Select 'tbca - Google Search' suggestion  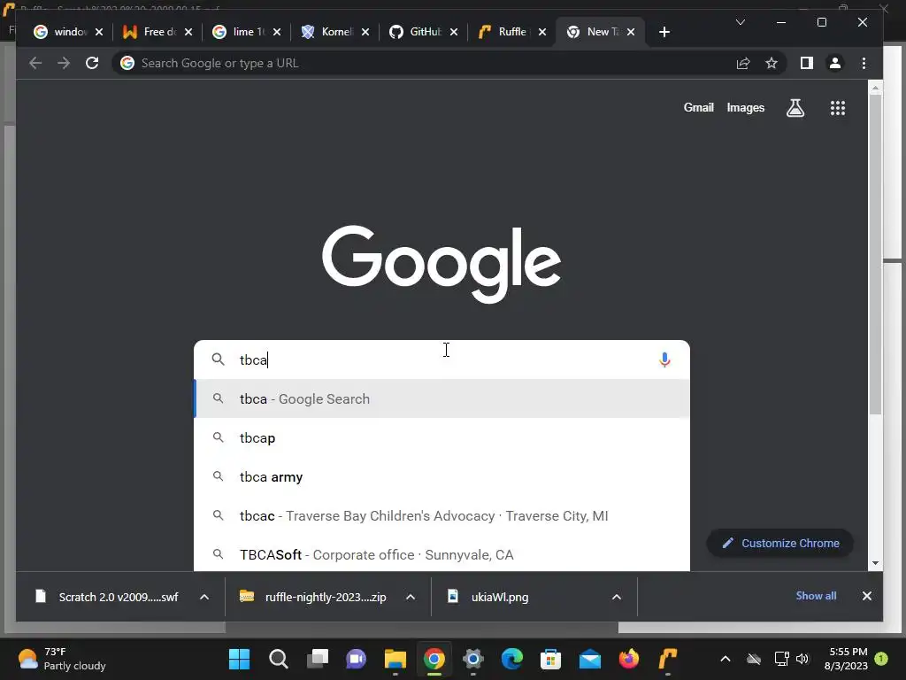pos(442,399)
